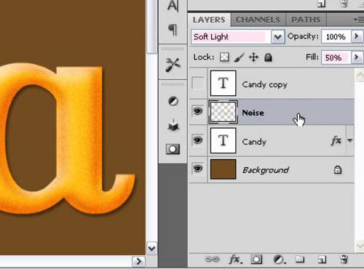Click the Lock position icon
The width and height of the screenshot is (364, 269).
click(253, 57)
